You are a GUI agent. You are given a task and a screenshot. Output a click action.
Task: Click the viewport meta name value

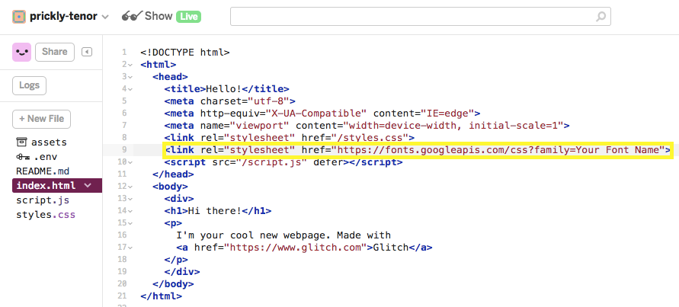(260, 126)
